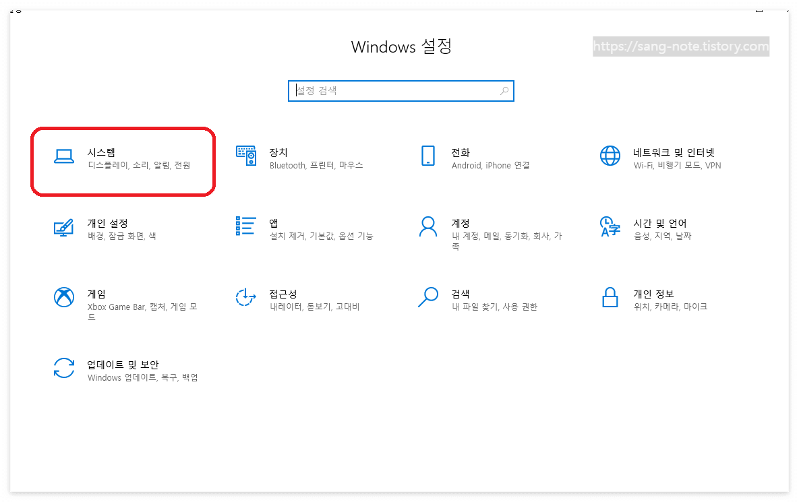Click the 접근성 title text
799x502 pixels.
pyautogui.click(x=283, y=294)
